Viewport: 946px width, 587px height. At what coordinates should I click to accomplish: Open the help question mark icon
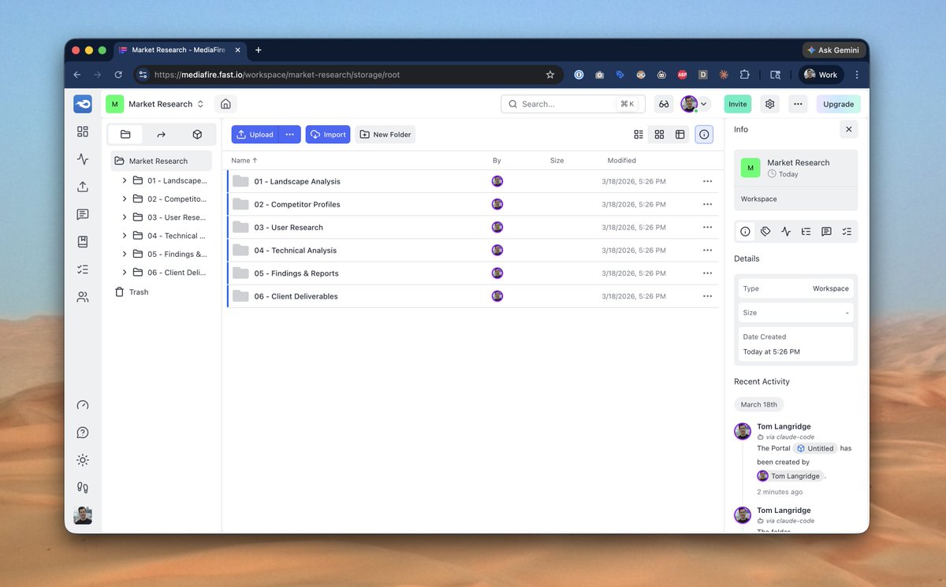click(83, 433)
